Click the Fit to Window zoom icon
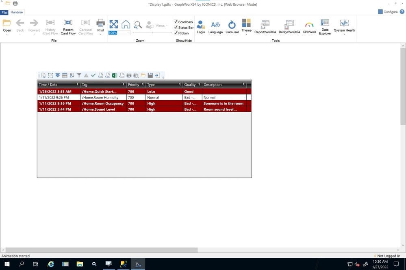 coord(114,24)
